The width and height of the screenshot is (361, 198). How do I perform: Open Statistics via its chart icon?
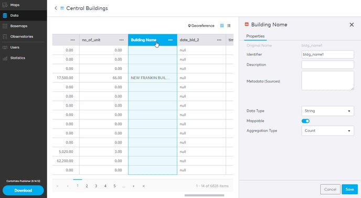(5, 58)
